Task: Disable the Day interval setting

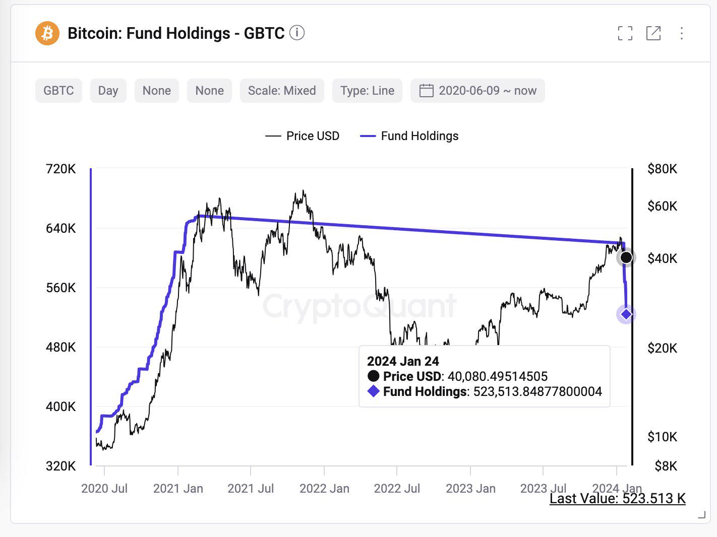Action: (x=108, y=91)
